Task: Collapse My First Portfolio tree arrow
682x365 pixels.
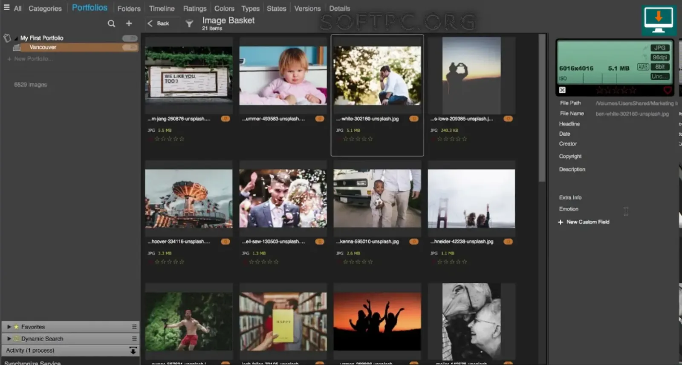Action: coord(16,38)
